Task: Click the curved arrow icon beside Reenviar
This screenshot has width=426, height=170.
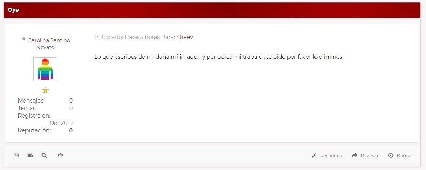Action: click(355, 156)
